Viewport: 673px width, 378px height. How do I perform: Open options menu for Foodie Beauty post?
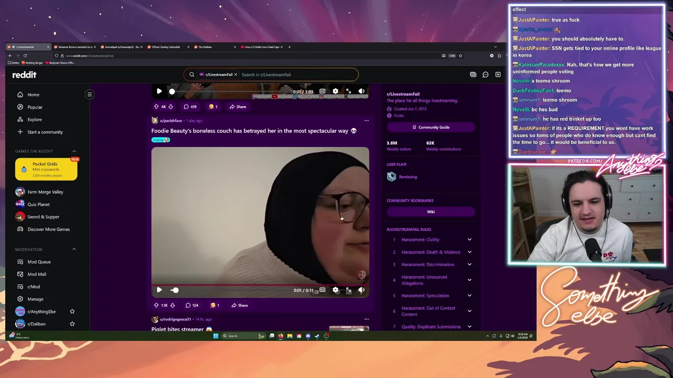[x=366, y=121]
